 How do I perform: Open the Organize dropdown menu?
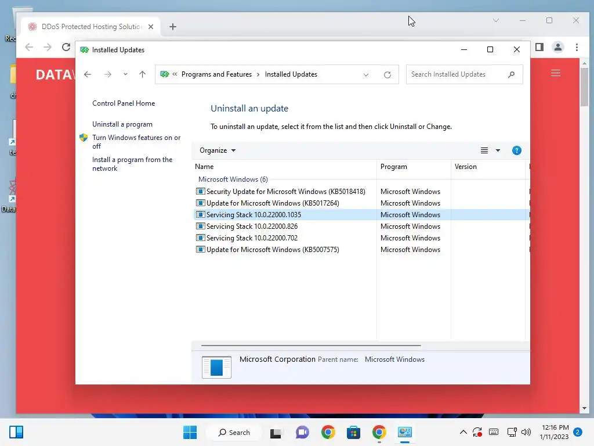tap(218, 150)
